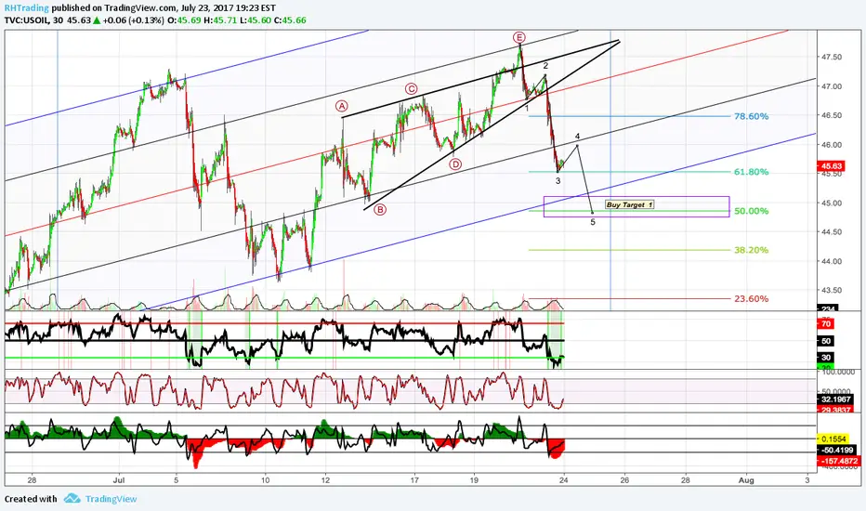Click the 43.50 price axis label
This screenshot has width=866, height=511.
click(x=832, y=290)
